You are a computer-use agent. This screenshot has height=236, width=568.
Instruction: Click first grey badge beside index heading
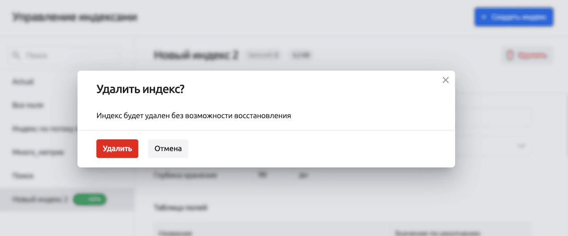[263, 55]
